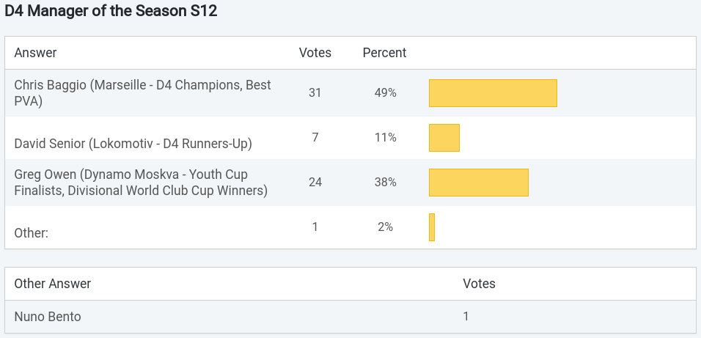Screen dimensions: 701x338
Task: Select the Nuno Bento entry
Action: pos(48,317)
